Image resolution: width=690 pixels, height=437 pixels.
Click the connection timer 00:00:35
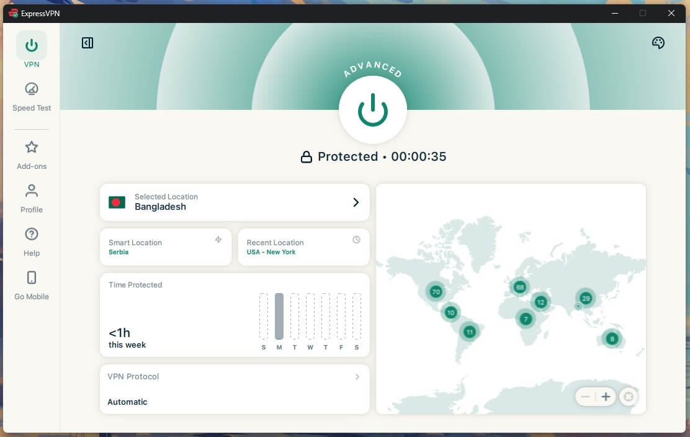tap(418, 156)
